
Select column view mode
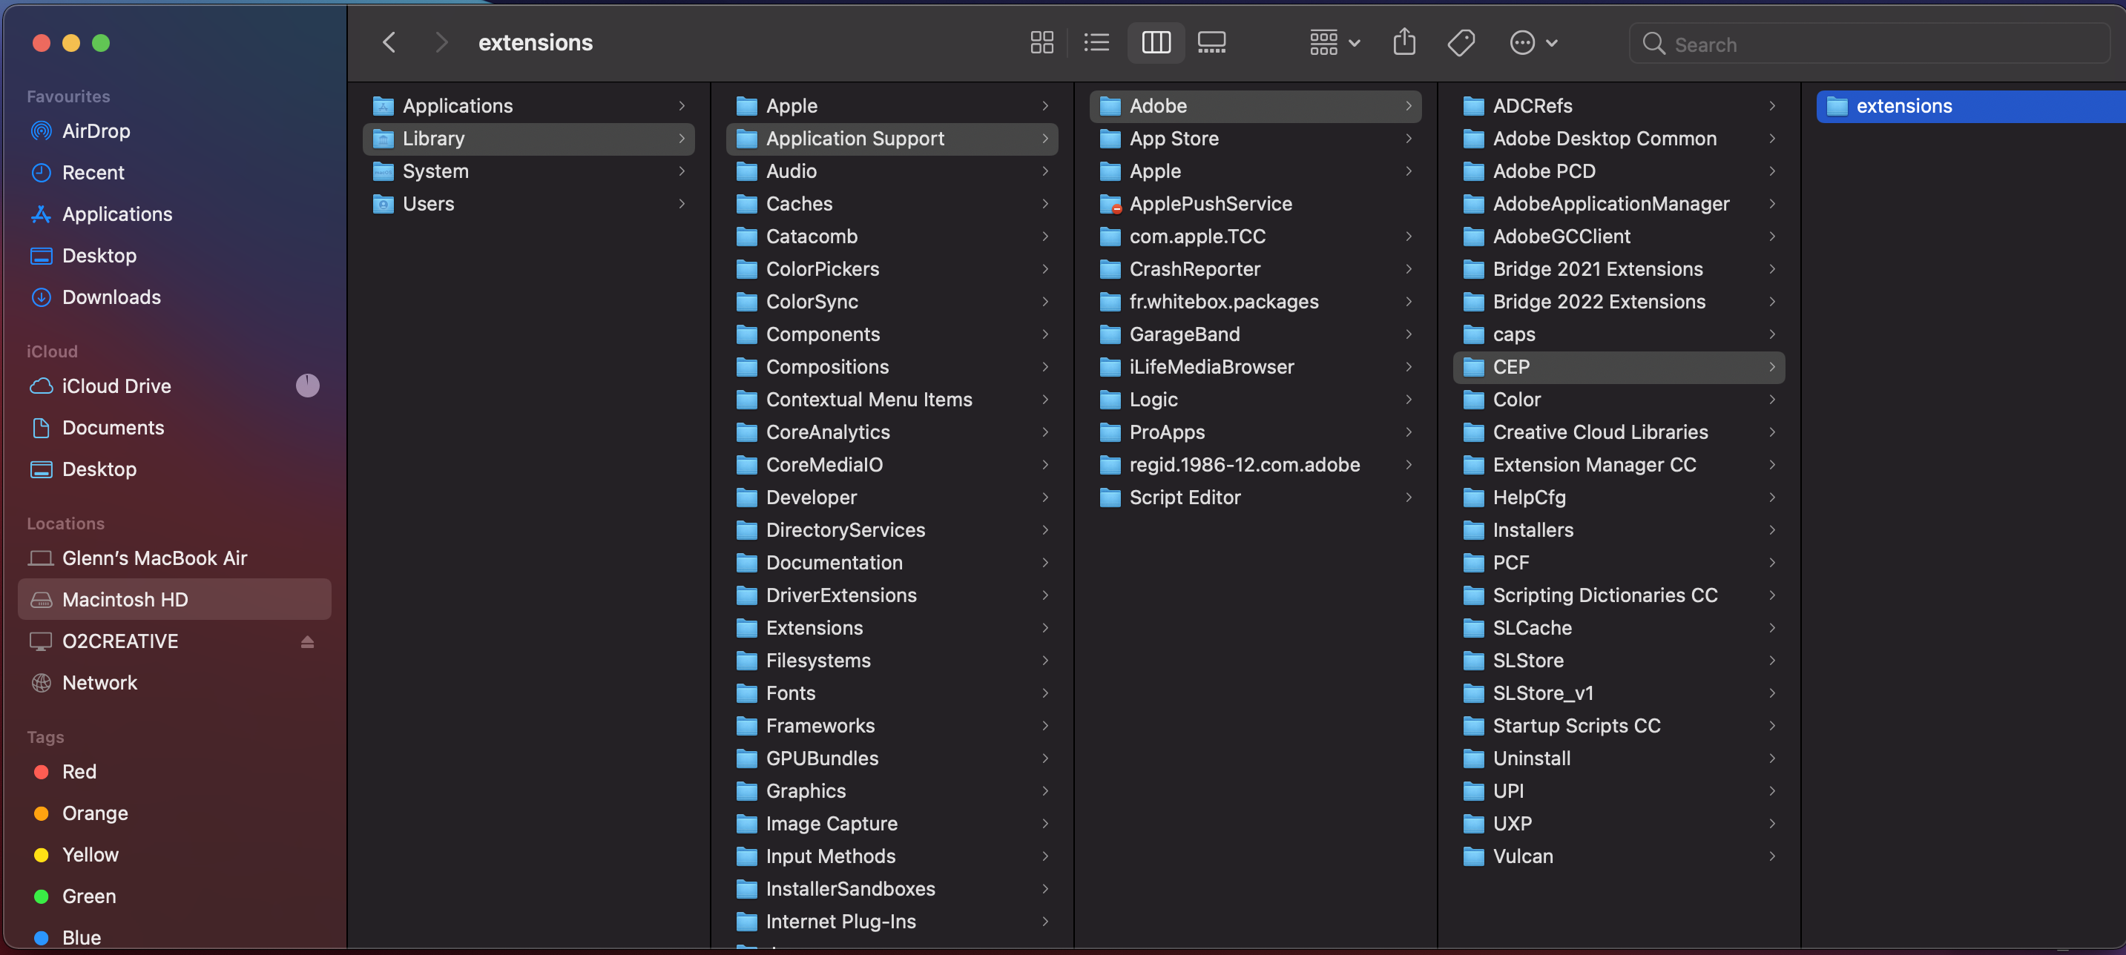(x=1156, y=43)
